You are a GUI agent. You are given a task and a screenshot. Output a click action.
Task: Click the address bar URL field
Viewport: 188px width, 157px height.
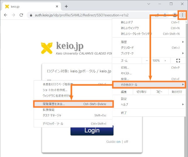pyautogui.click(x=91, y=15)
